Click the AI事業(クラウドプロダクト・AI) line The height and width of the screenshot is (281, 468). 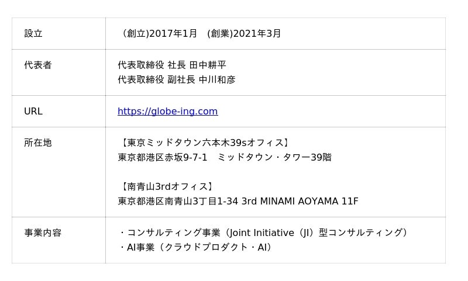point(197,248)
